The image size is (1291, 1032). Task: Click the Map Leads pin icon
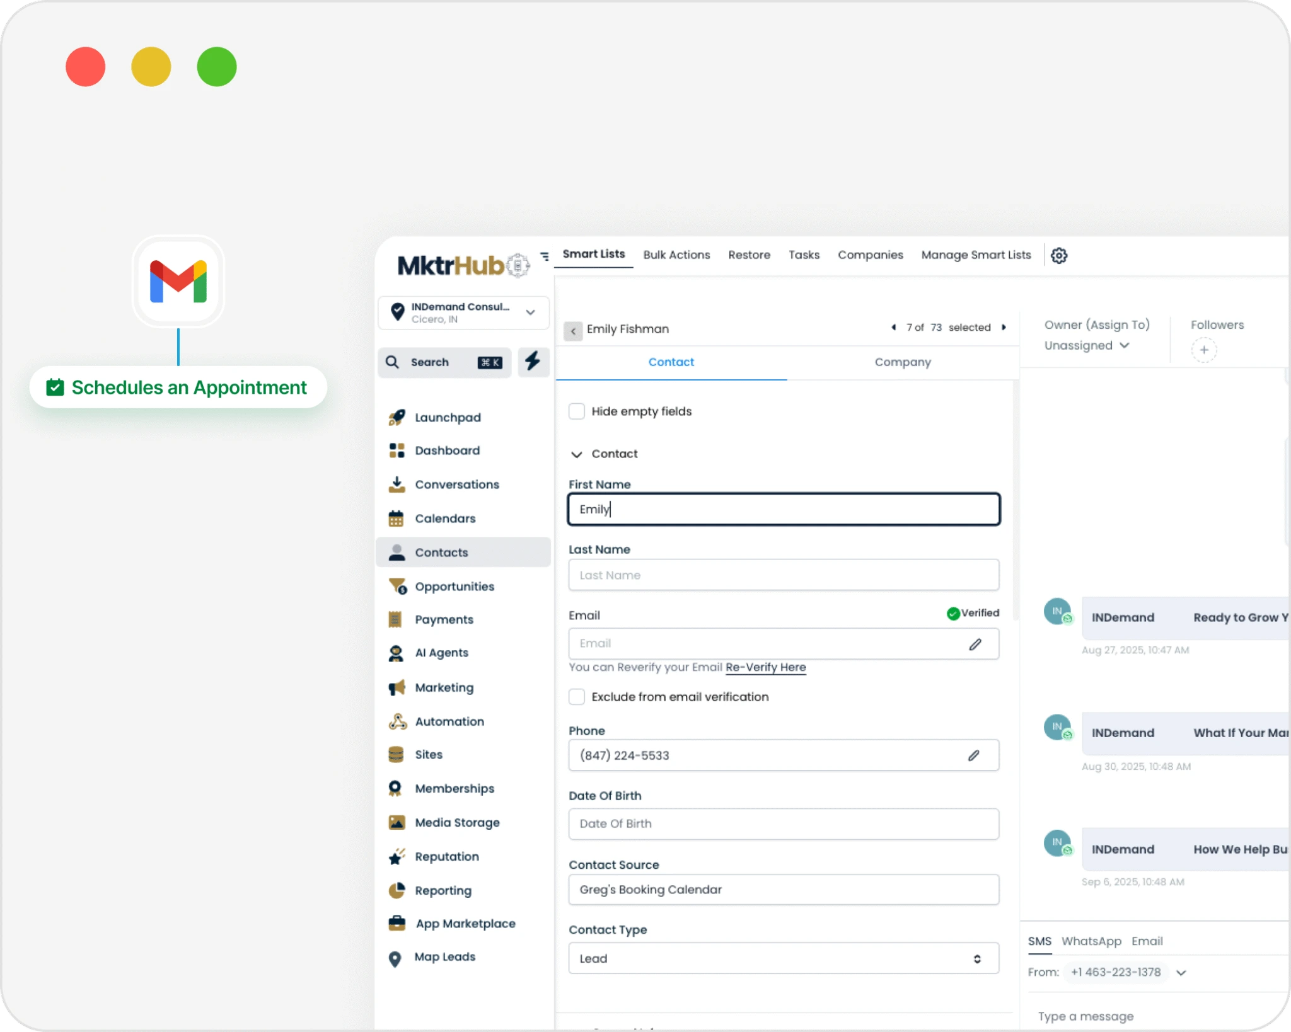[395, 958]
